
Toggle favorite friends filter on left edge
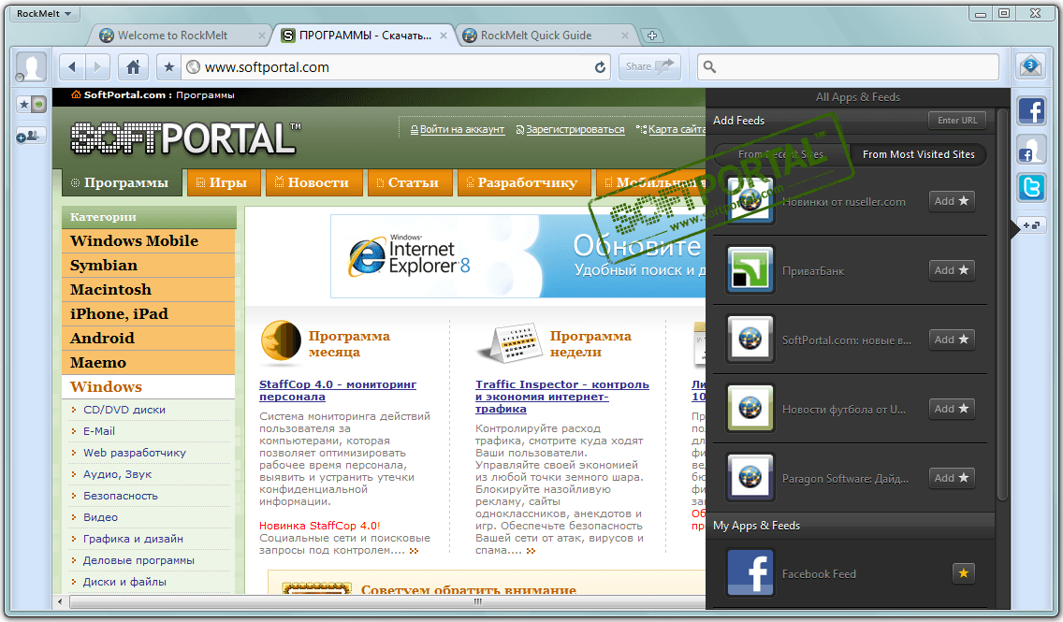(x=31, y=105)
